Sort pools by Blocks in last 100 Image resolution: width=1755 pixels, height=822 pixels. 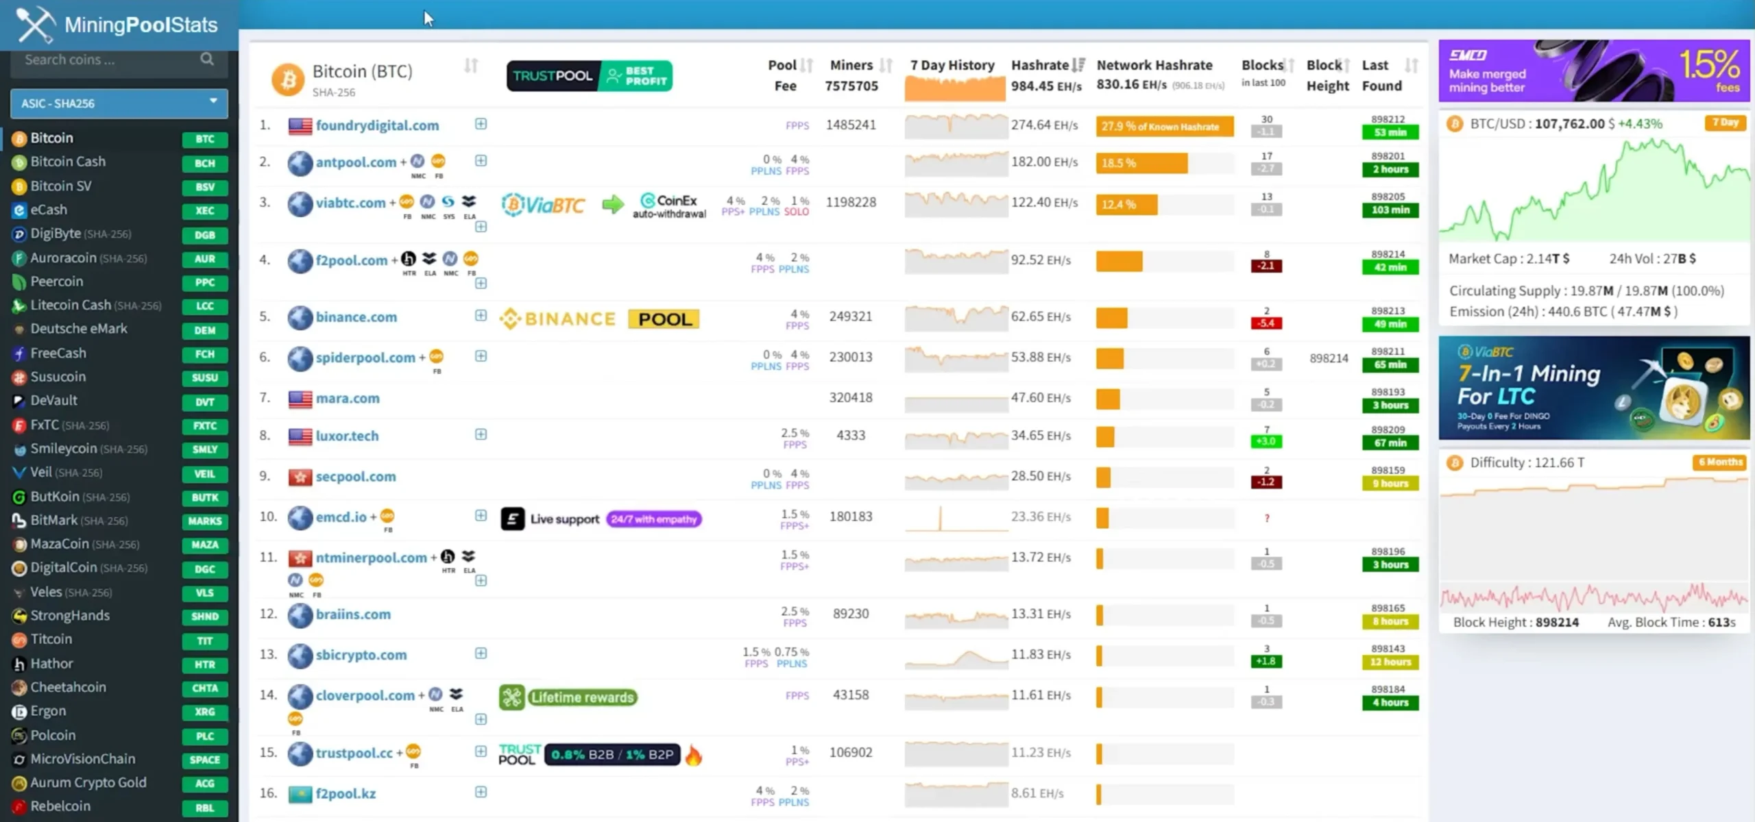coord(1289,66)
